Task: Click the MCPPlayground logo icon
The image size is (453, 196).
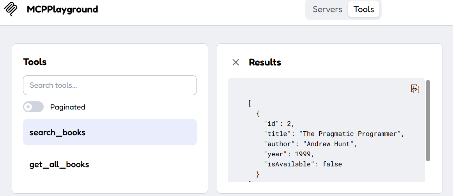Action: (x=11, y=9)
